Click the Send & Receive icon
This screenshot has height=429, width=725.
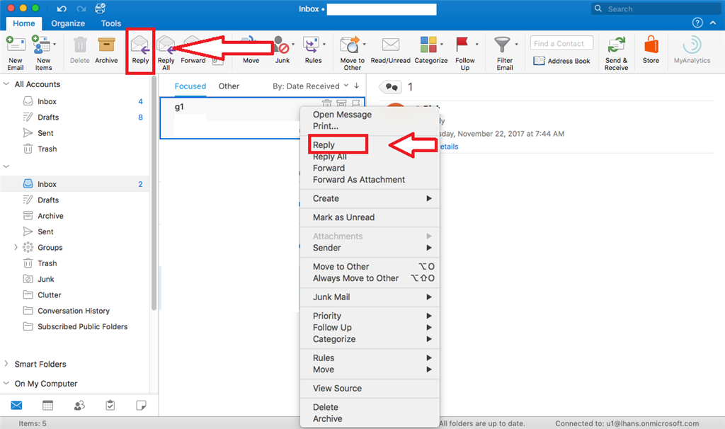click(617, 45)
